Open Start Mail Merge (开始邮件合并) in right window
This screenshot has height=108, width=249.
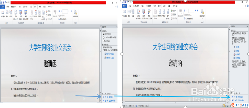coord(139,14)
